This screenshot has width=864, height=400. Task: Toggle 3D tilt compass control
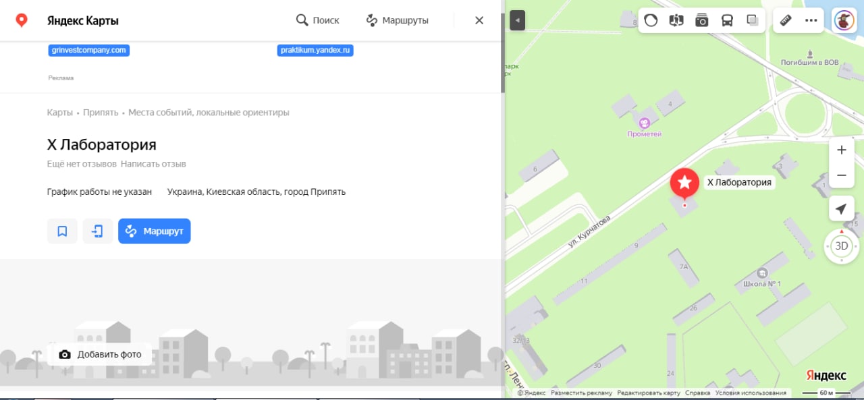(x=841, y=246)
